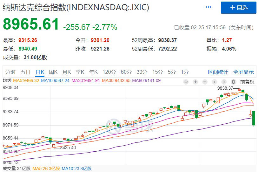This screenshot has height=172, width=259.
Task: Click the chart reset undo arrow icon
Action: tap(186, 82)
